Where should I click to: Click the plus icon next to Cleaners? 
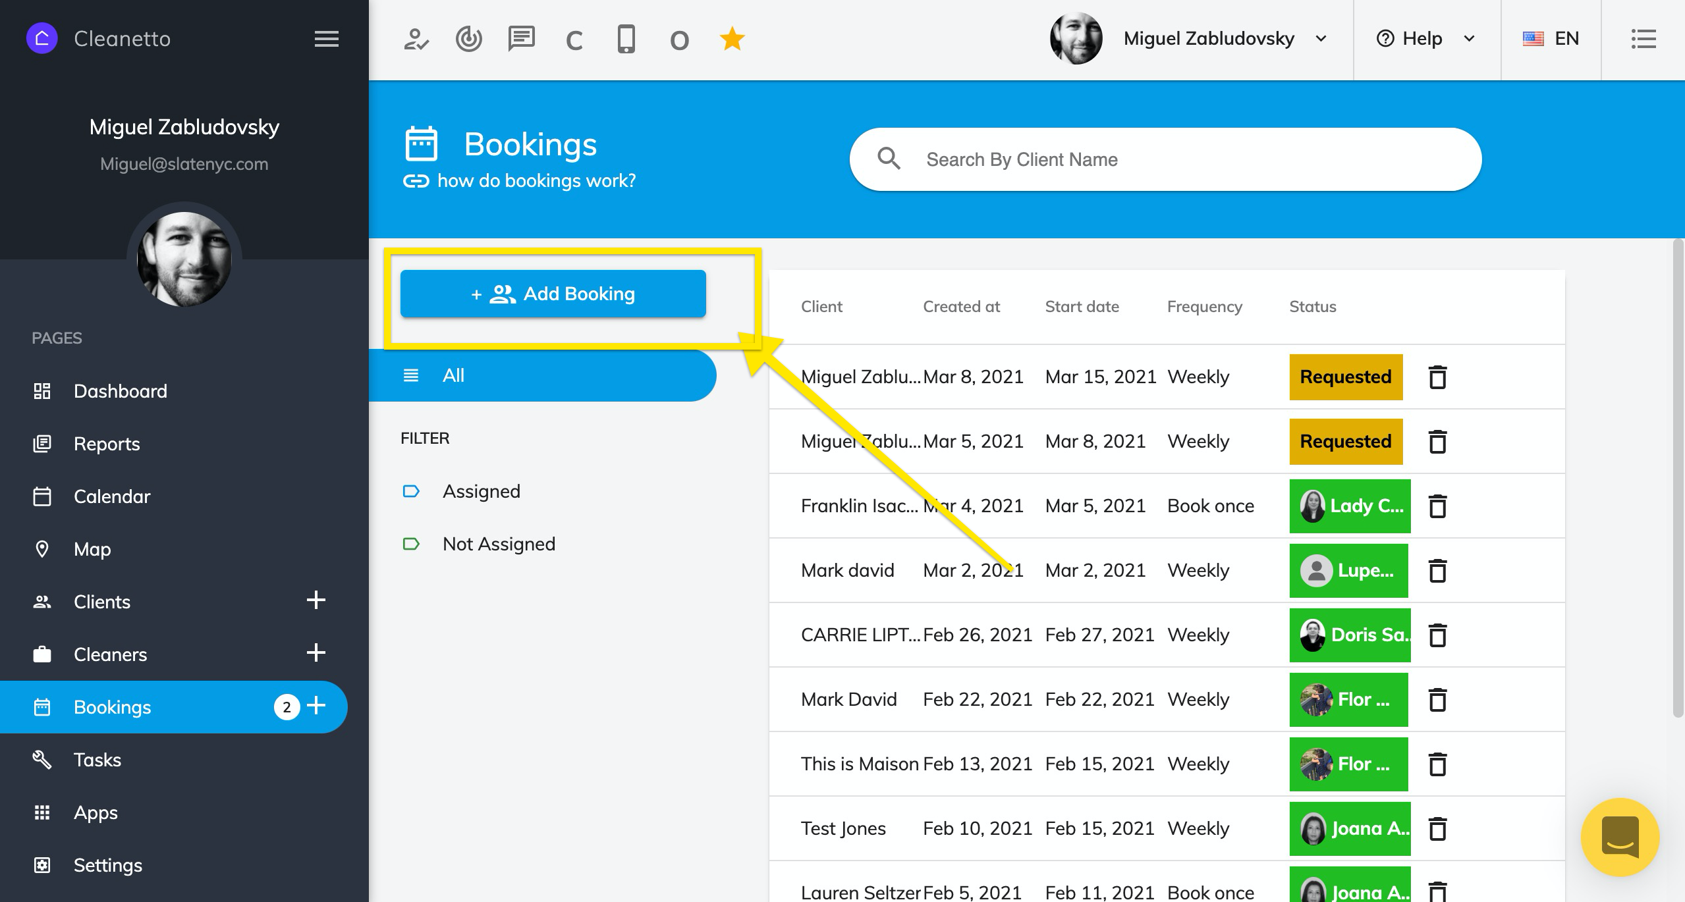pos(316,653)
